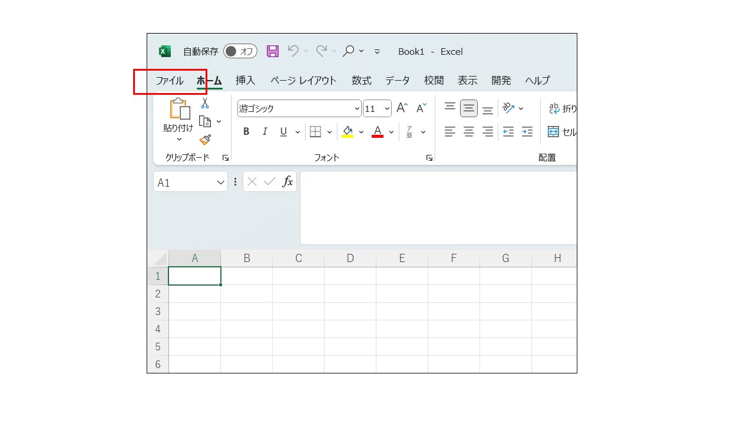Expand the 貼り付け paste options arrow
This screenshot has height=424, width=754.
pos(179,140)
